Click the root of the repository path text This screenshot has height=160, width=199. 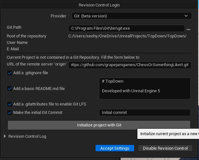127,36
